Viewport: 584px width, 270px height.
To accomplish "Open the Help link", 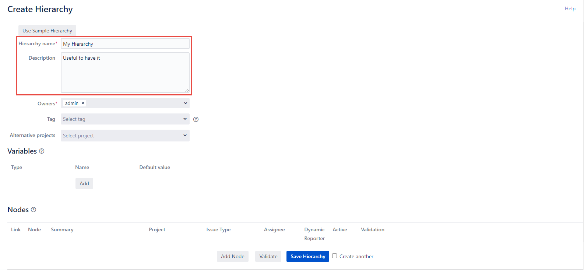I will tap(570, 8).
